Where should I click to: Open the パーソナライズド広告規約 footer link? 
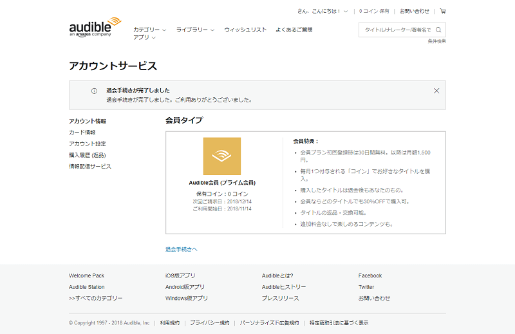(x=269, y=323)
